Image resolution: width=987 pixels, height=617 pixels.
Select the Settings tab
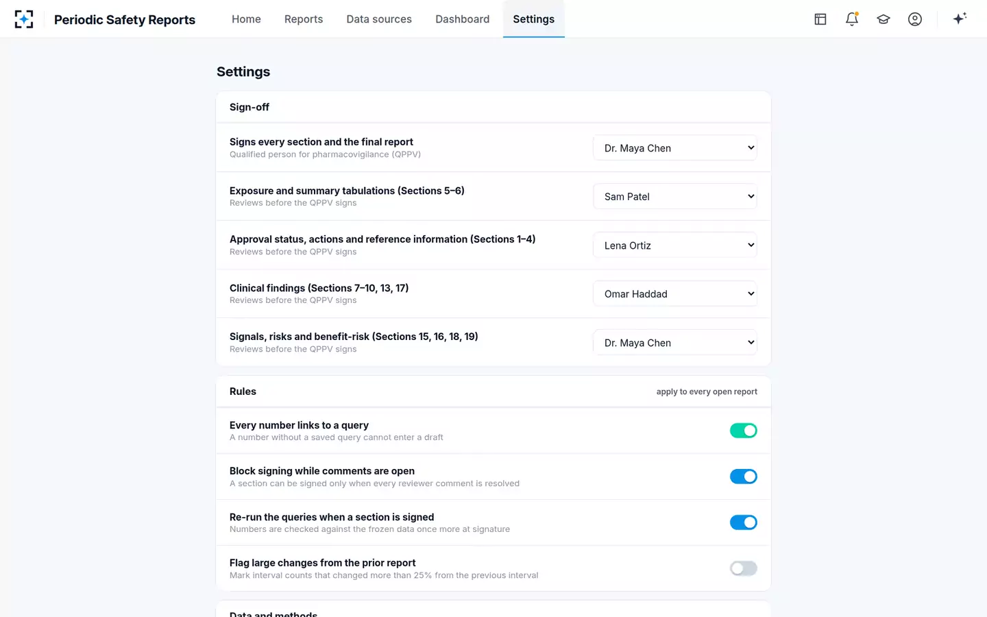(534, 19)
